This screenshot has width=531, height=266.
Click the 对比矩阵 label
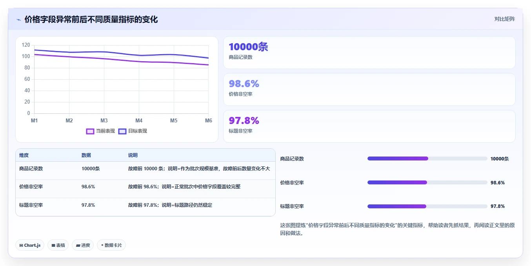(505, 19)
